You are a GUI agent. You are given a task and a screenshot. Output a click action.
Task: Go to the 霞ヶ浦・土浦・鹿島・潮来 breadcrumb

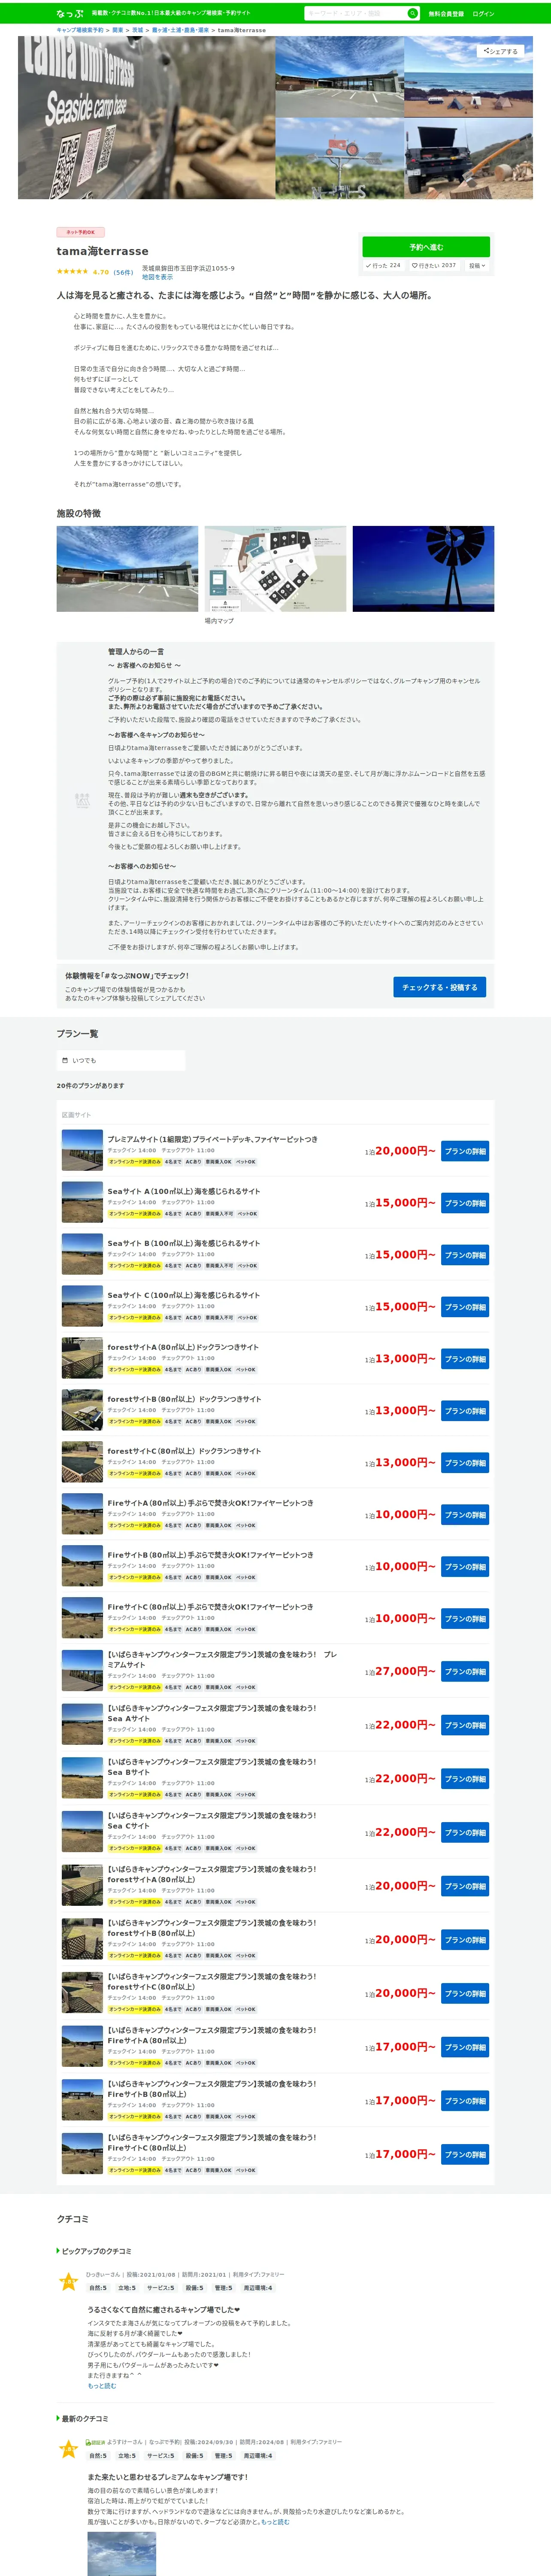pyautogui.click(x=180, y=31)
